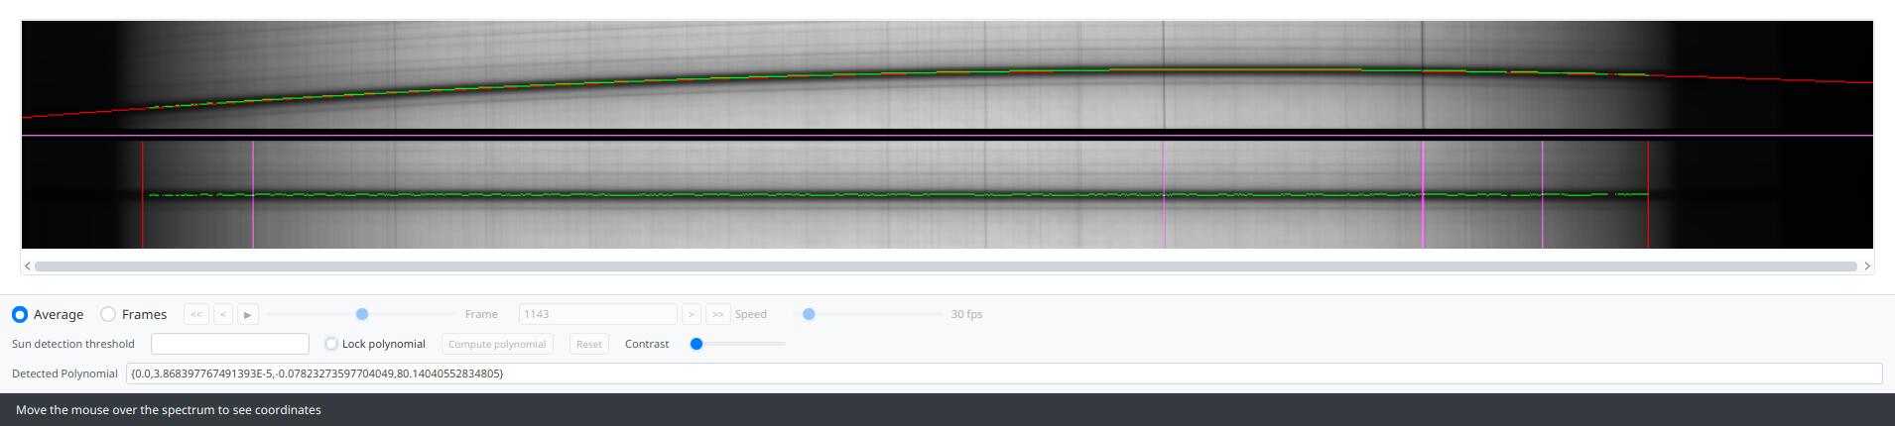Click the play button
The height and width of the screenshot is (426, 1895).
click(x=248, y=314)
